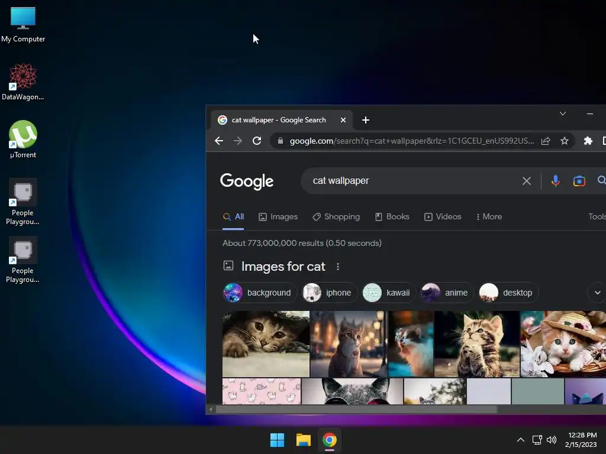Filter images by background chip

point(259,293)
